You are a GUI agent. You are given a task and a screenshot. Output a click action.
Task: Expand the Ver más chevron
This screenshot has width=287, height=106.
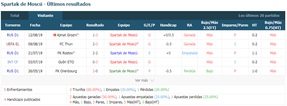point(152,80)
